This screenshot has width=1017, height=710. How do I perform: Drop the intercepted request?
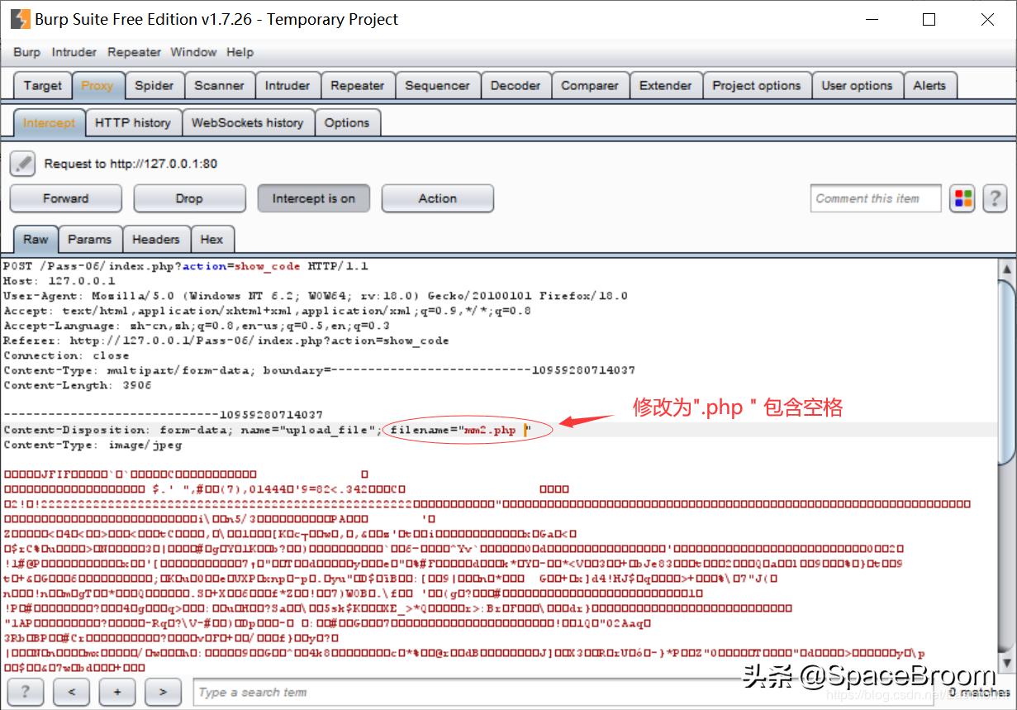189,198
